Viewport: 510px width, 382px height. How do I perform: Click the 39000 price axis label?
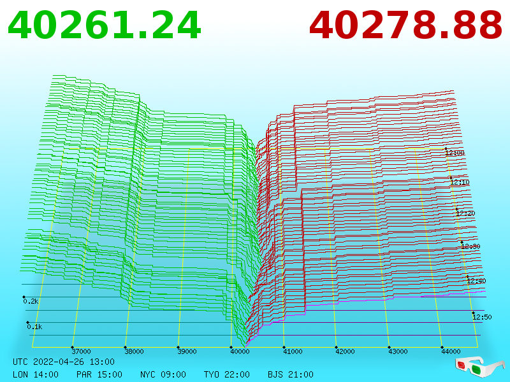tap(187, 351)
